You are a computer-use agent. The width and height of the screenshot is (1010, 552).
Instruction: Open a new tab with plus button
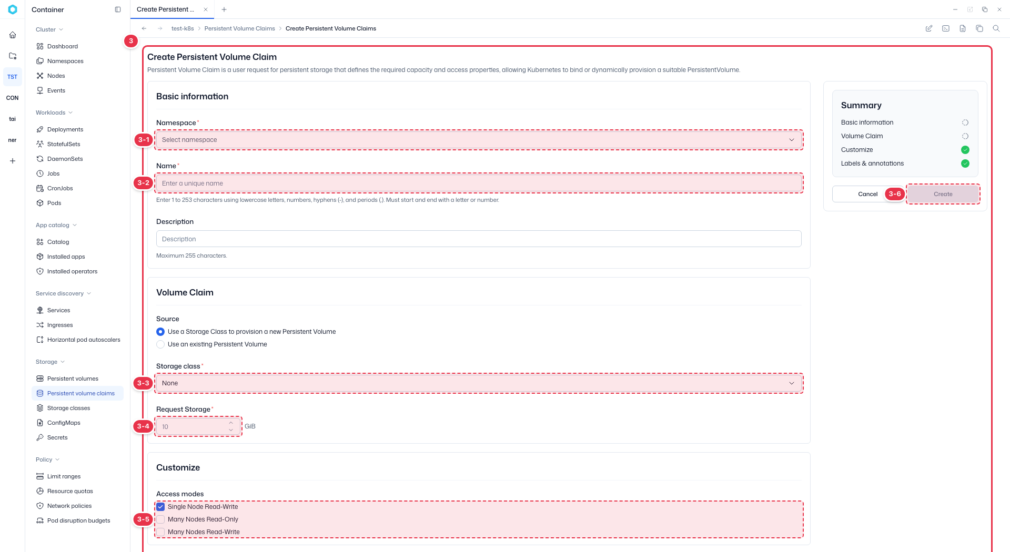tap(224, 9)
